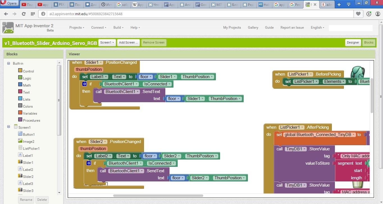Click the backpack icon in the viewer
Screen dimensions: 383x204
tap(357, 72)
